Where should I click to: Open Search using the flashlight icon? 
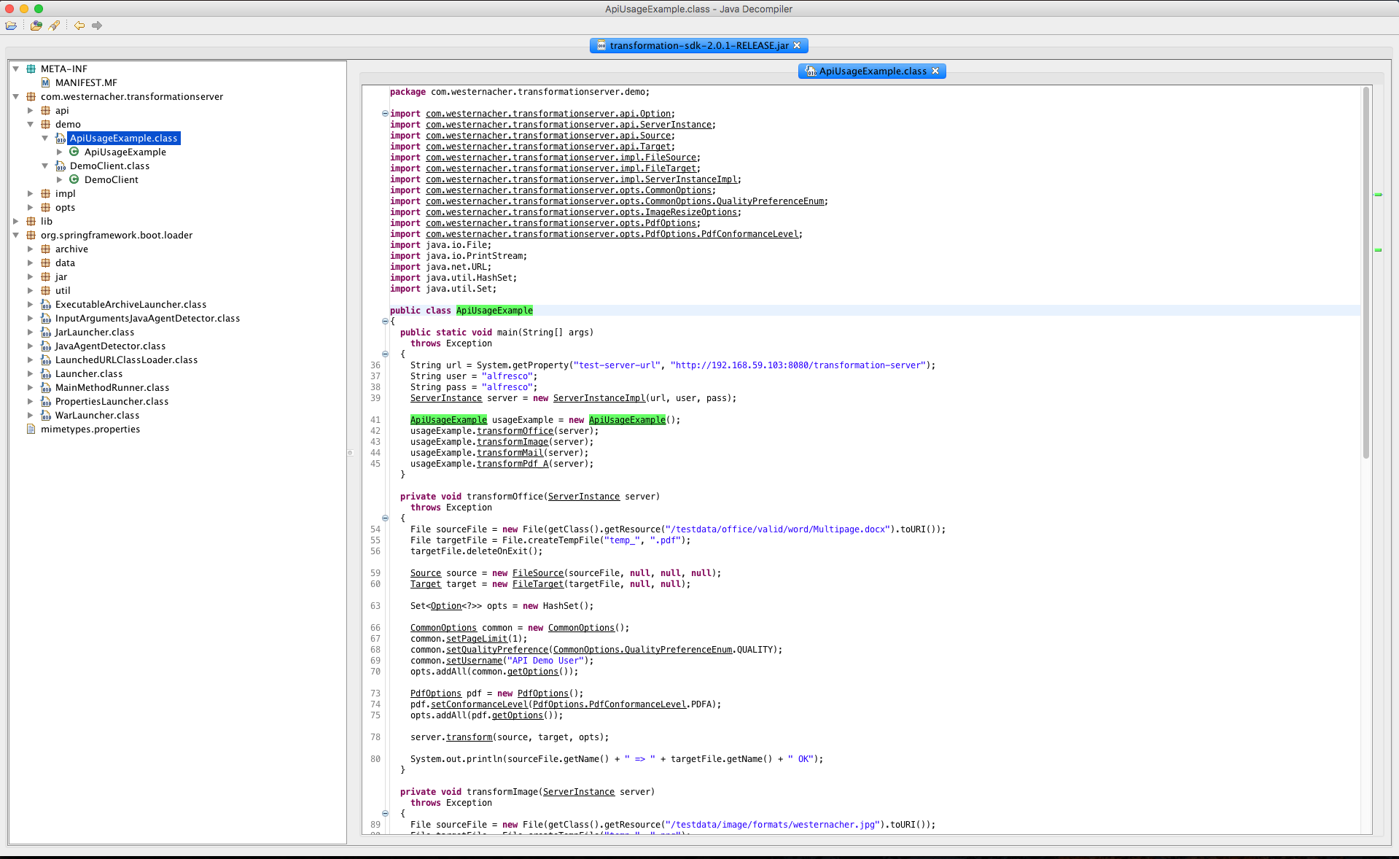(55, 26)
